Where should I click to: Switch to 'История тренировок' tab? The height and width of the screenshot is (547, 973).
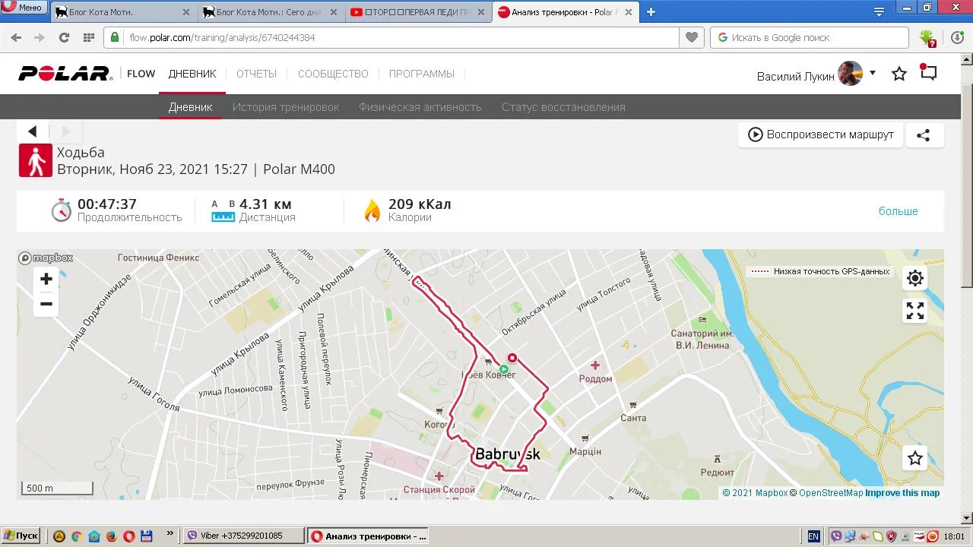coord(286,107)
